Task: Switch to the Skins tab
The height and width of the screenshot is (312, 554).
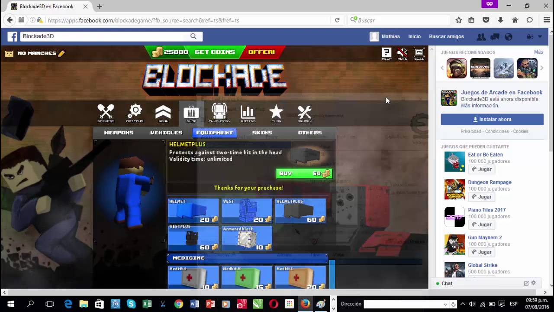Action: (x=262, y=133)
